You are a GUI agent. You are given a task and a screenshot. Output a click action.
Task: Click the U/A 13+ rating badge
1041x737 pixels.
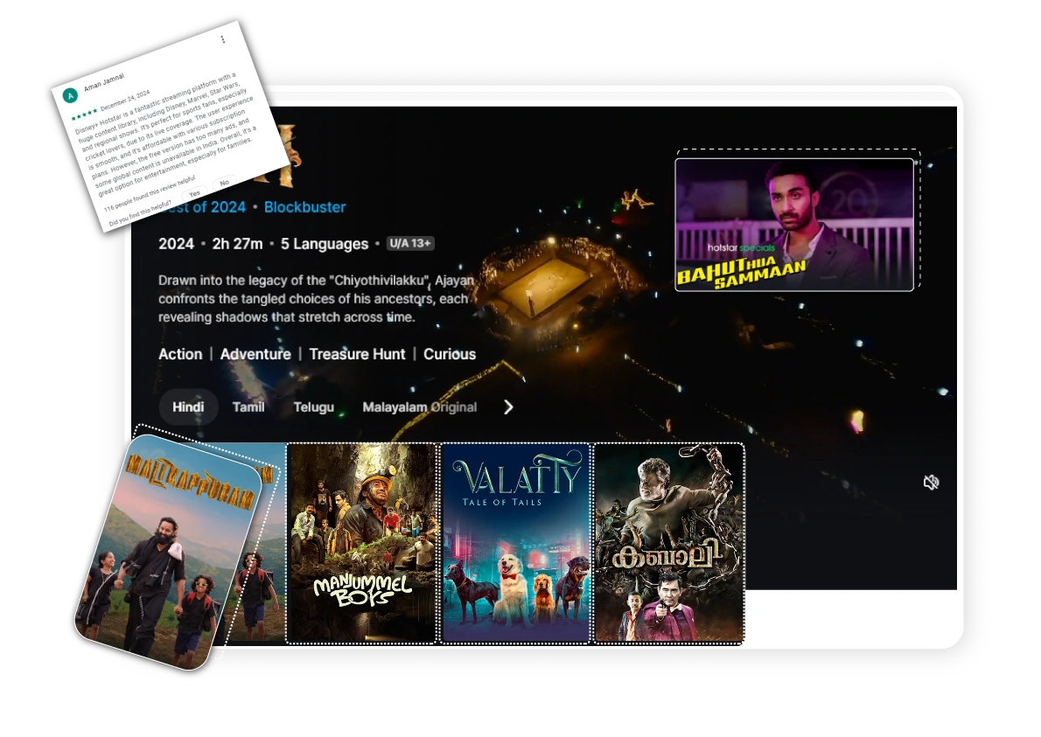(410, 243)
